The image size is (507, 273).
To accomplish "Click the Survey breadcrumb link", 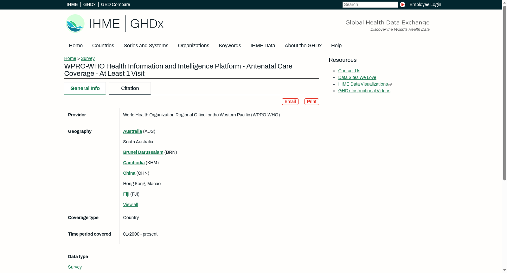I will [88, 58].
